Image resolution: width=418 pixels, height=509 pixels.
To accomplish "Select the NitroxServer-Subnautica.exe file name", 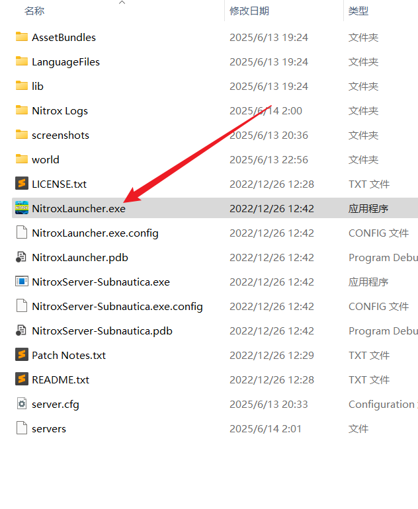I will point(101,282).
